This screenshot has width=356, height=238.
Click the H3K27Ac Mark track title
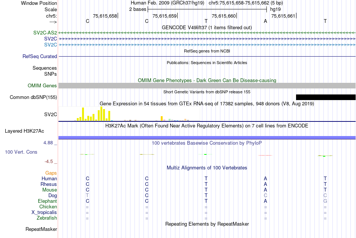point(206,126)
